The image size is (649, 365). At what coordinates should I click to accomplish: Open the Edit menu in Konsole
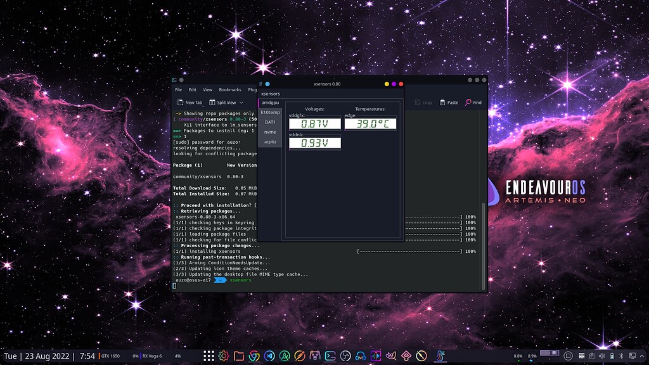[x=192, y=89]
